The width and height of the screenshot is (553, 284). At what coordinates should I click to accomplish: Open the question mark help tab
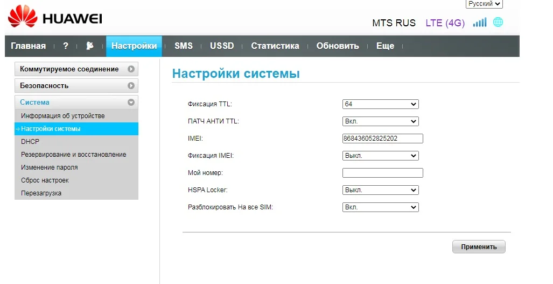point(66,46)
